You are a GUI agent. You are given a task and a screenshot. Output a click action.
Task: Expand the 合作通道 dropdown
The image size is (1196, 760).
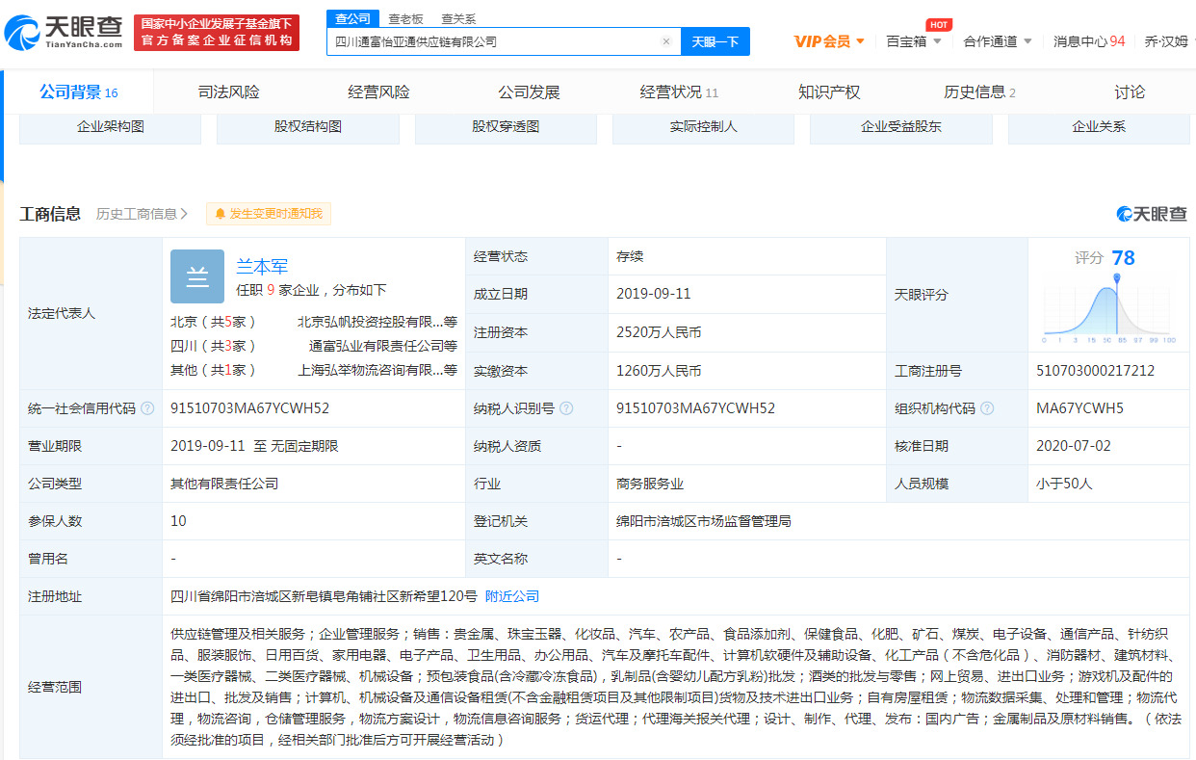(x=998, y=41)
